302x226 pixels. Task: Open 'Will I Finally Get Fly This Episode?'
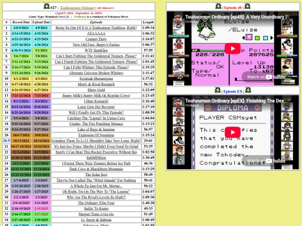click(x=96, y=112)
